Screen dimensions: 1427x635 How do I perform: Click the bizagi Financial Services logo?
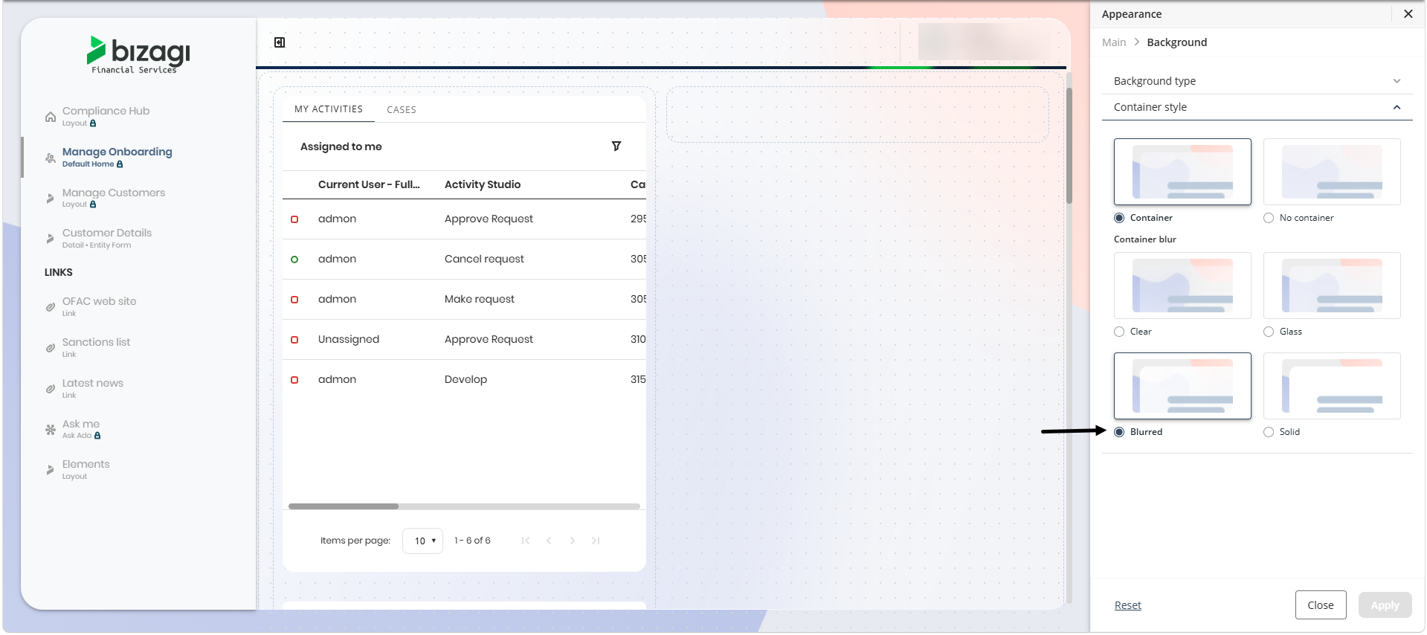click(138, 54)
